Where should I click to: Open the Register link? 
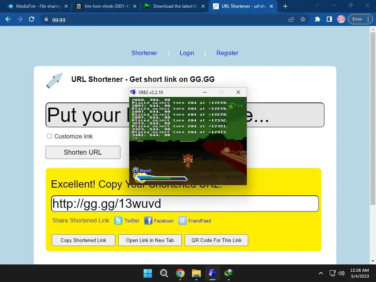[x=227, y=53]
